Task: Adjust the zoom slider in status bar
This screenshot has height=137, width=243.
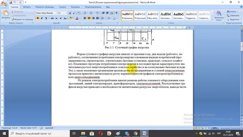Action: pos(230,128)
